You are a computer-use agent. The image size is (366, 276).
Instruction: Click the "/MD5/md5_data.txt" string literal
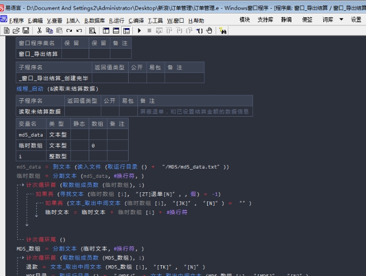click(x=191, y=167)
